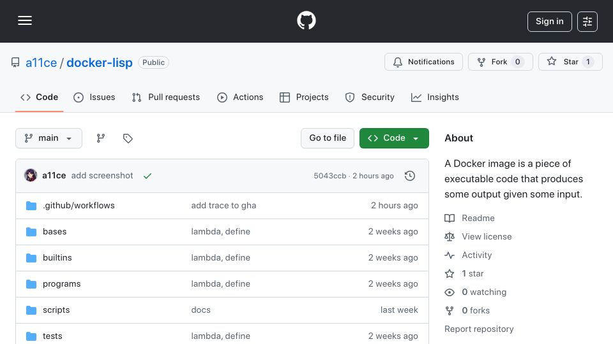Screen dimensions: 613x344
Task: Open the hamburger navigation menu
Action: [x=25, y=20]
